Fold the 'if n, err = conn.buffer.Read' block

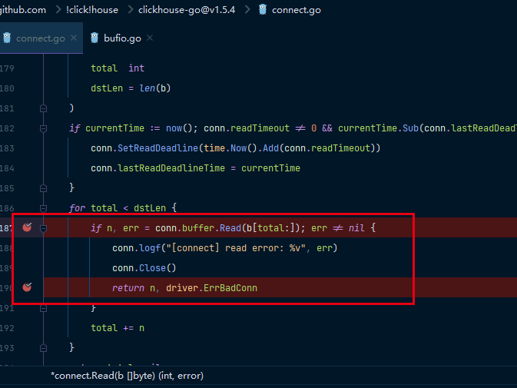[x=44, y=228]
